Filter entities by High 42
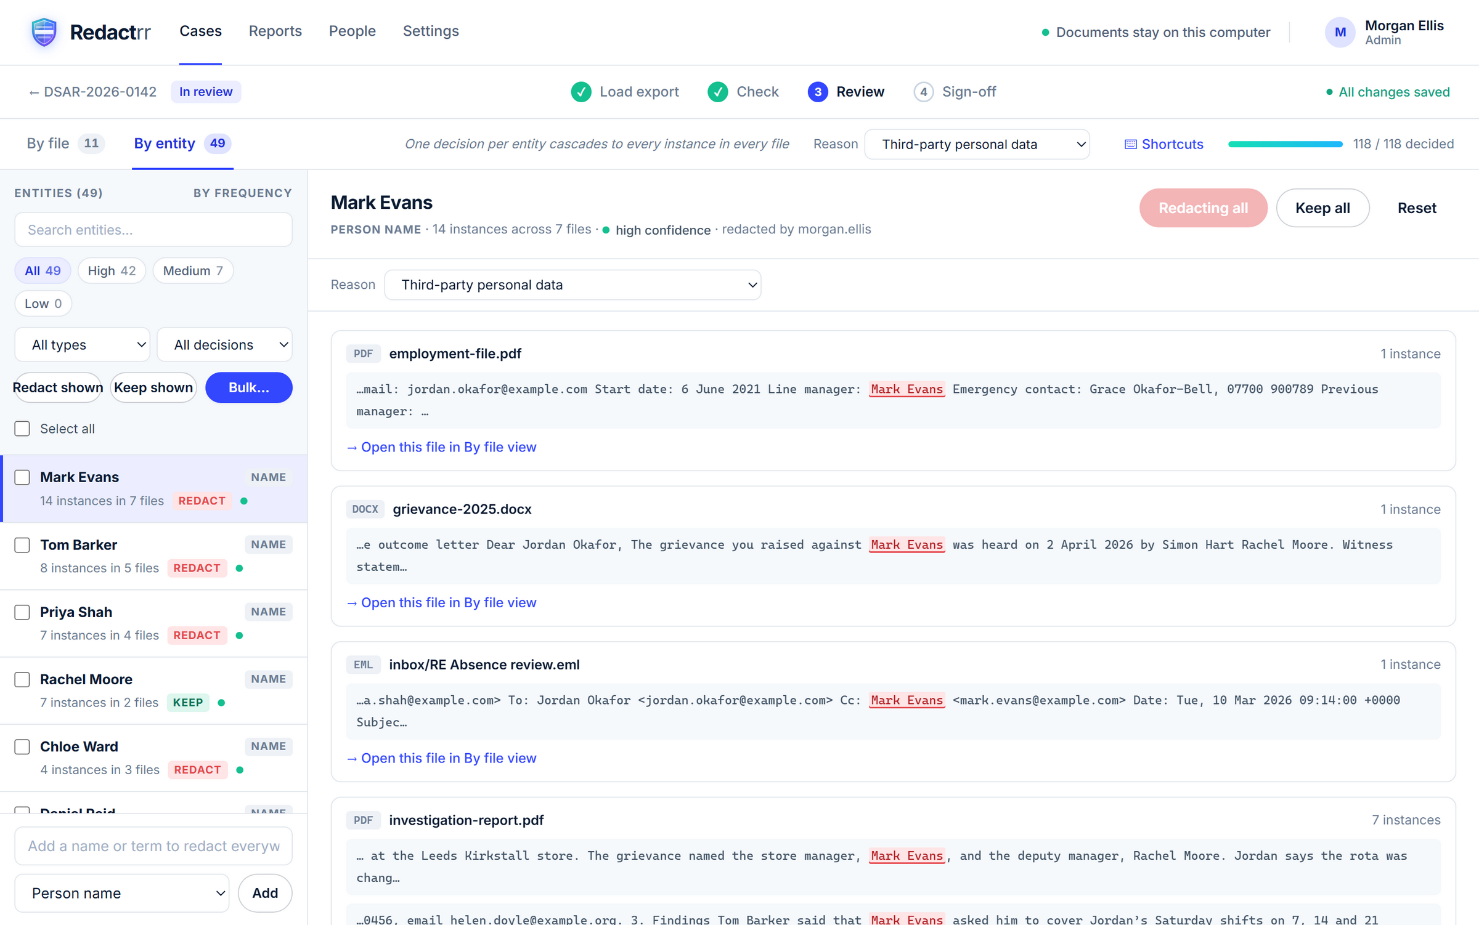 tap(112, 271)
